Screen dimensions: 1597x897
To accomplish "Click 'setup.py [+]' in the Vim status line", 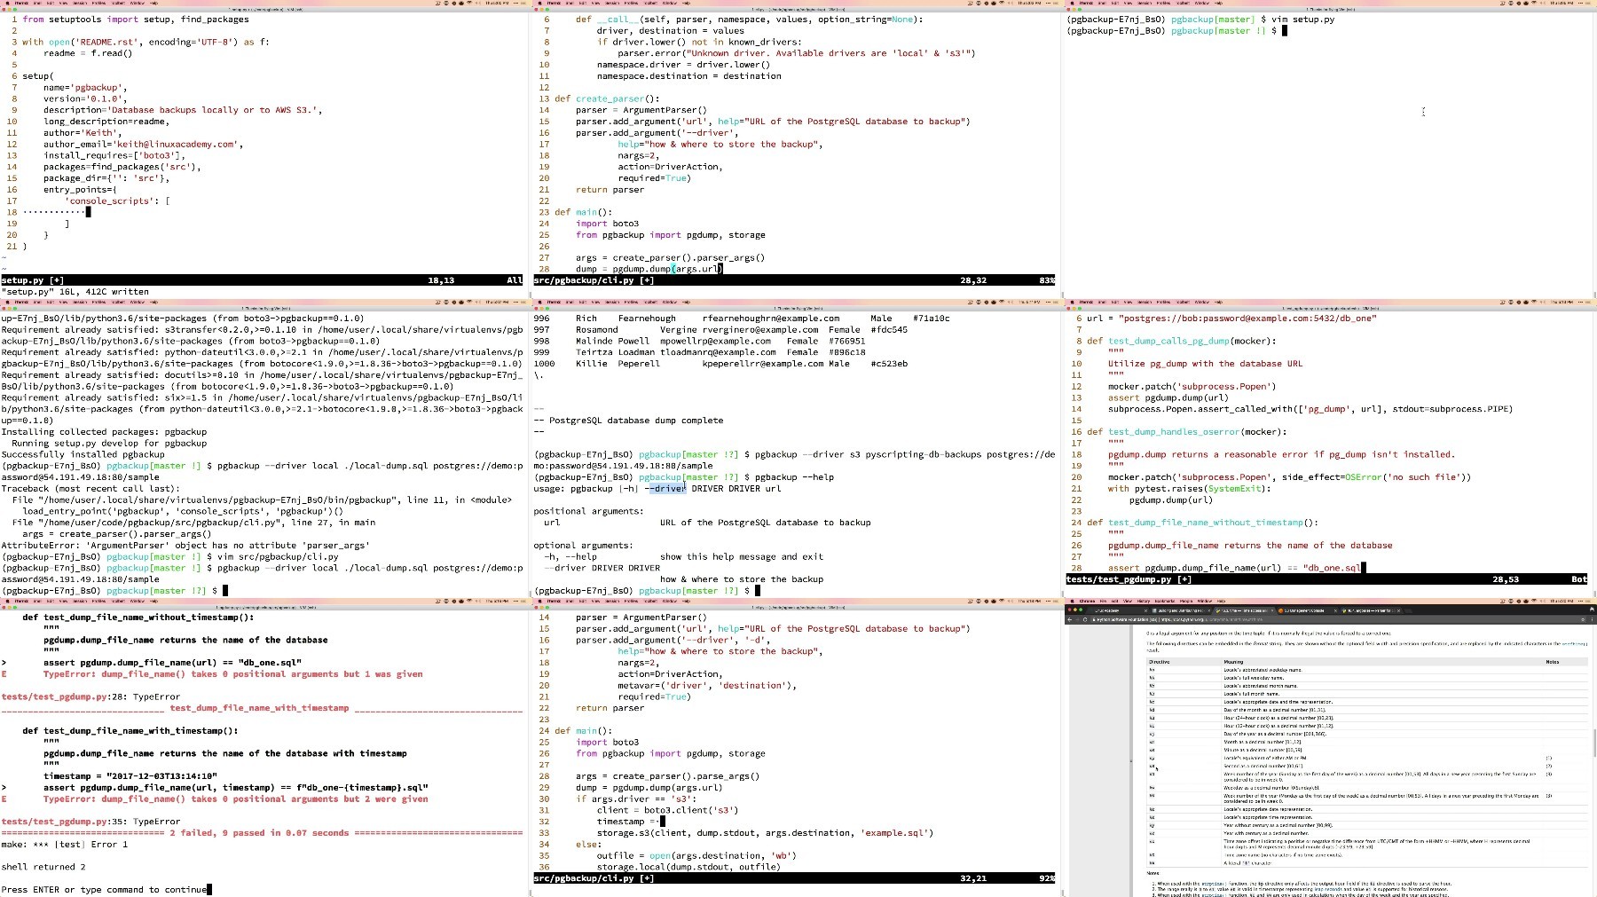I will tap(33, 280).
